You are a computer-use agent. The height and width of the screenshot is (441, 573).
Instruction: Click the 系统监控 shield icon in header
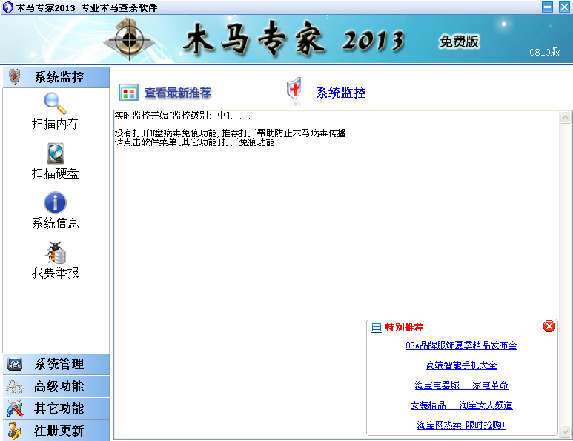[294, 90]
